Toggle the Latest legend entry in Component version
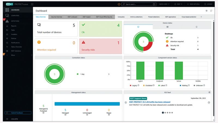This screenshot has height=123, width=218. [x=163, y=86]
